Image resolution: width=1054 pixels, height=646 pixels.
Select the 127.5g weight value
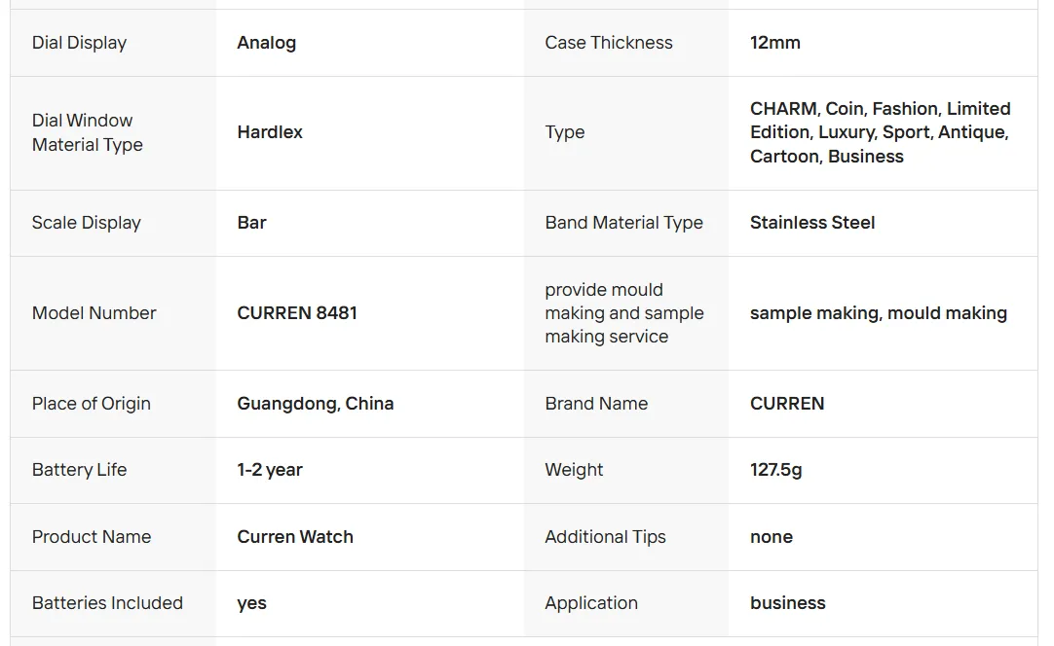[x=775, y=470]
